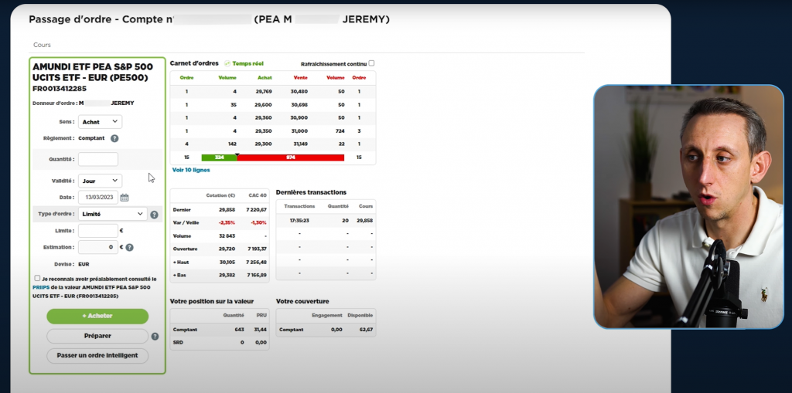Expand the Validité dropdown showing Jour

(101, 181)
